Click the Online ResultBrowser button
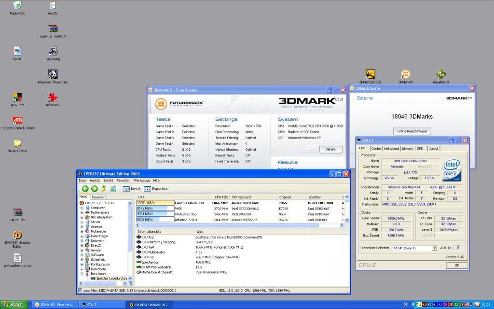 tap(412, 131)
